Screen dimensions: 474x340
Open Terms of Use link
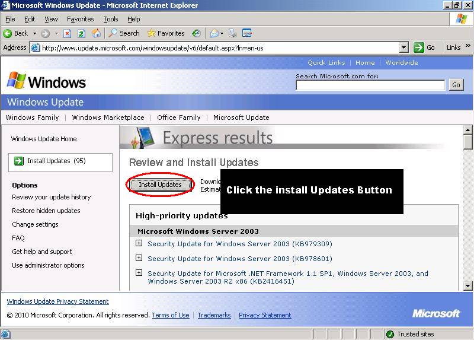pyautogui.click(x=171, y=315)
